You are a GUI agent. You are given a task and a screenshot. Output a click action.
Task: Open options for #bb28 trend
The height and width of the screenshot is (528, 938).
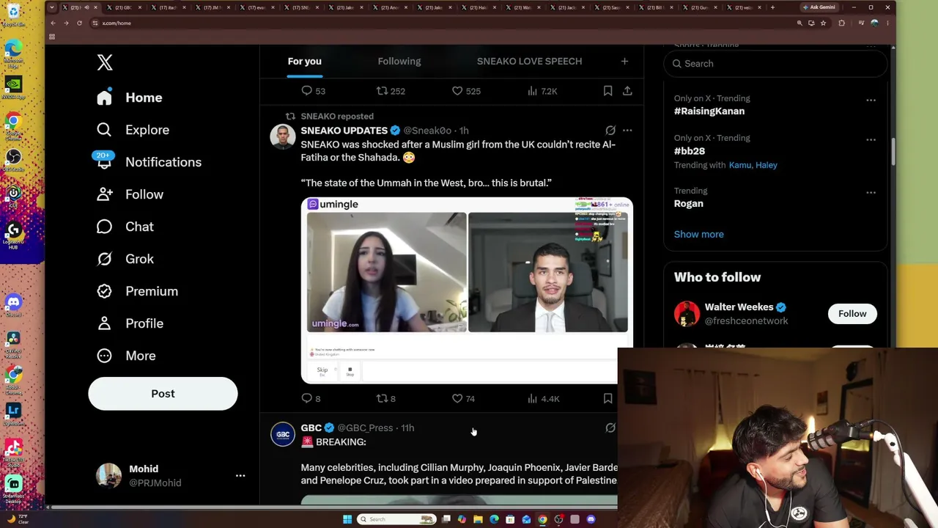[871, 139]
